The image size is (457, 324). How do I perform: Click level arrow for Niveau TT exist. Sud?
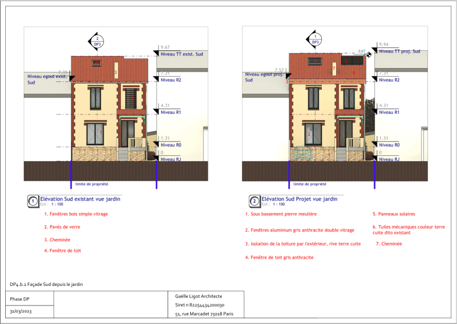pos(156,54)
